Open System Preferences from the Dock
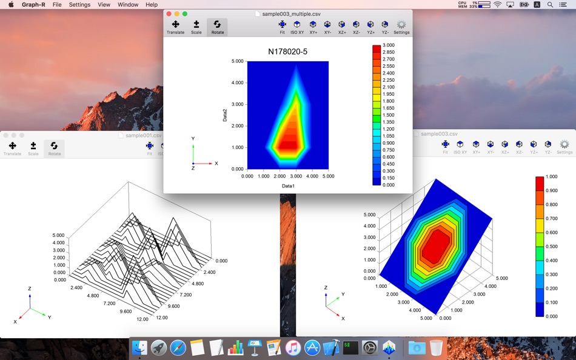576x360 pixels. [370, 347]
